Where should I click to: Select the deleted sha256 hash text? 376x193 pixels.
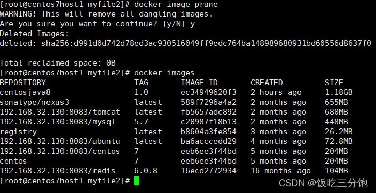pyautogui.click(x=206, y=43)
